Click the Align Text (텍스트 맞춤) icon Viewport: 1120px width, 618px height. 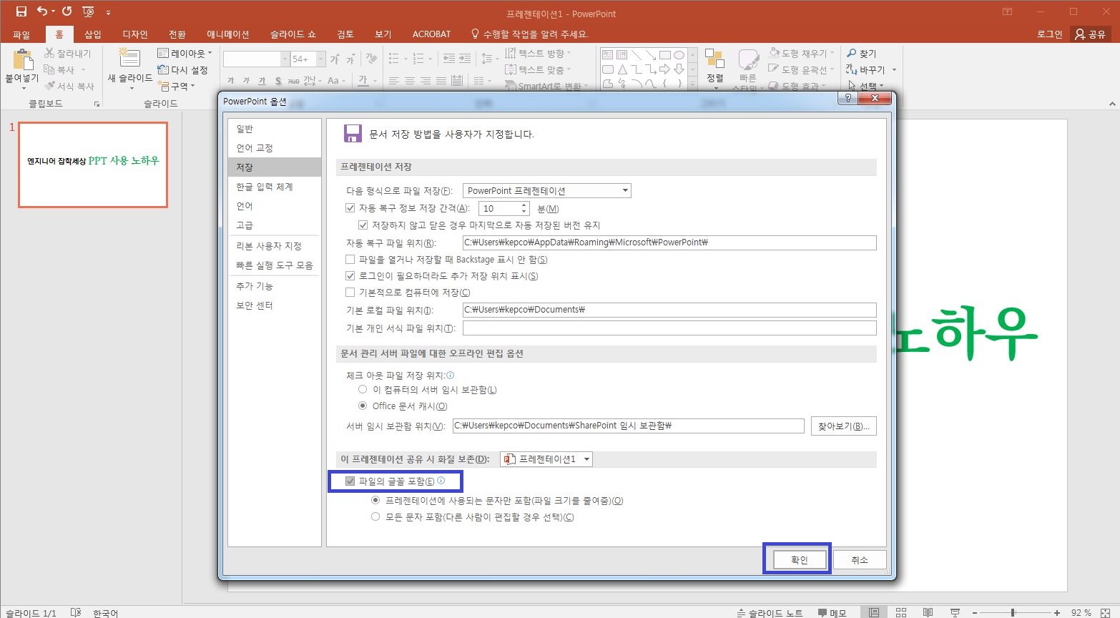[x=511, y=69]
